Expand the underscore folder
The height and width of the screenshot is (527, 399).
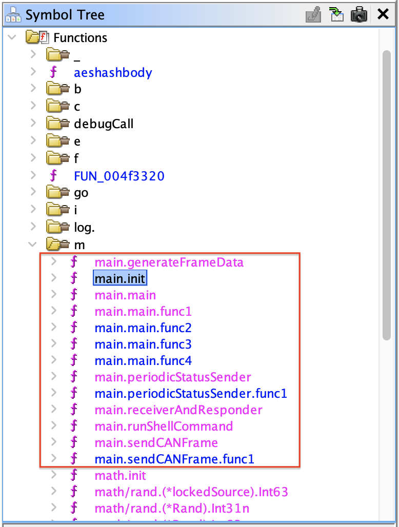pos(33,54)
